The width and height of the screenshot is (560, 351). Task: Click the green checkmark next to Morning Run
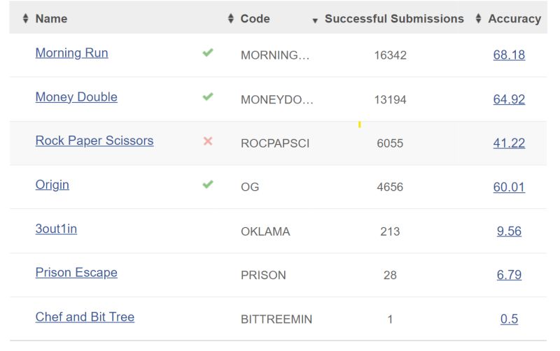point(208,53)
